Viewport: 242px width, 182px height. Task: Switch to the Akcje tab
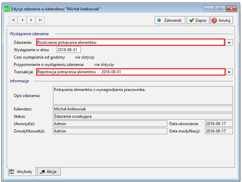click(49, 172)
